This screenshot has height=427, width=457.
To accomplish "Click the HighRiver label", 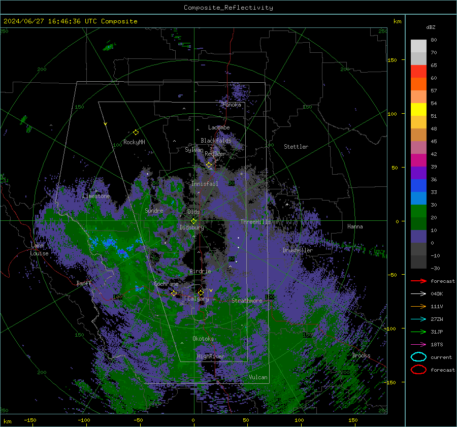I will coord(210,356).
